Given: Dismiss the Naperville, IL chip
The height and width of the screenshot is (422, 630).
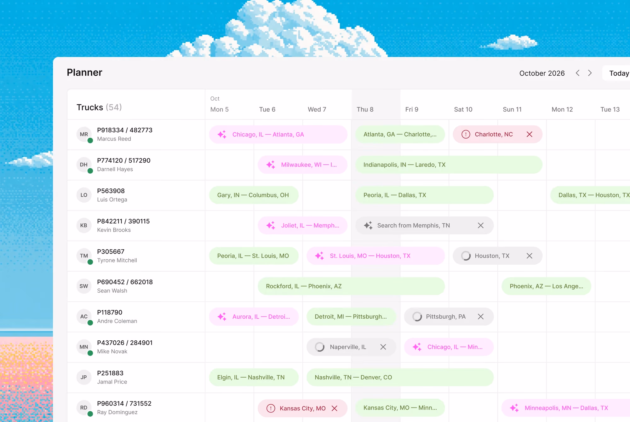Looking at the screenshot, I should [383, 347].
